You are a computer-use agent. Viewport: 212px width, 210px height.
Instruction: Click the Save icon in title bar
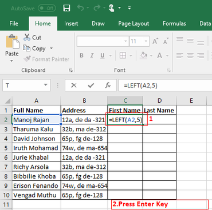tap(66, 8)
